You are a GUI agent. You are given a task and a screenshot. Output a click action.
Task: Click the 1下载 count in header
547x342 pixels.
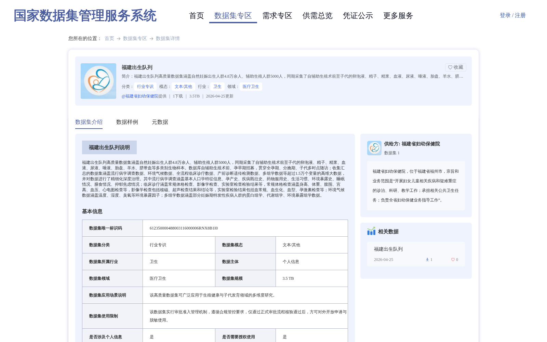point(178,96)
